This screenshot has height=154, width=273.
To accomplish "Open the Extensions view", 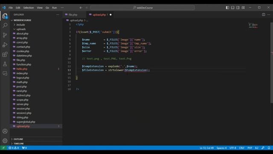I will tap(5, 54).
